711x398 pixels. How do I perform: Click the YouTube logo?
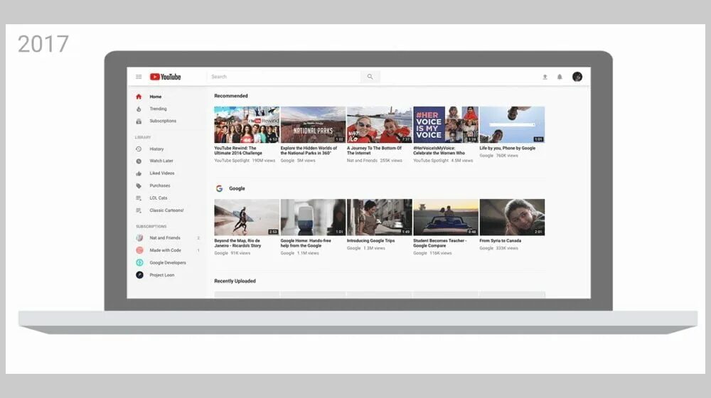(166, 77)
